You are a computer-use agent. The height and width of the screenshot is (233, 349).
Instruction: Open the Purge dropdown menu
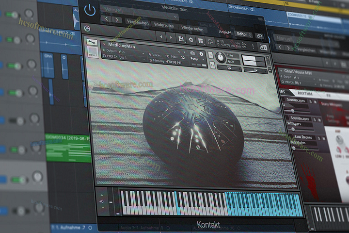tap(197, 59)
